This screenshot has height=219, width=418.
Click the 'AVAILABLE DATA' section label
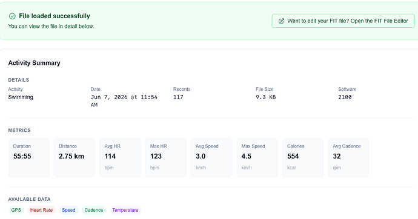[x=29, y=199]
